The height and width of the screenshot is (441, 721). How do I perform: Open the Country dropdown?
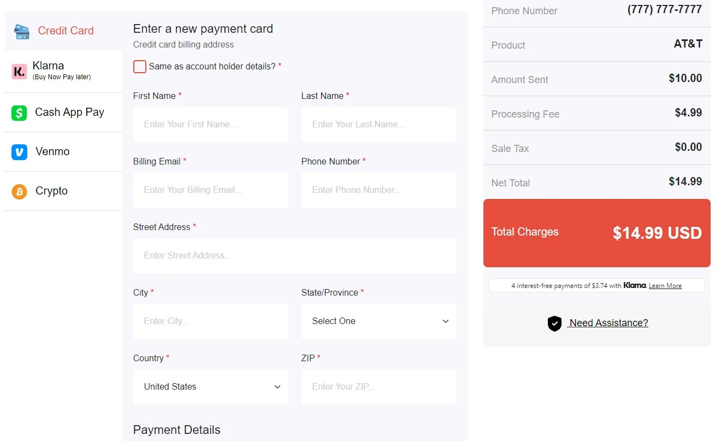(x=210, y=387)
